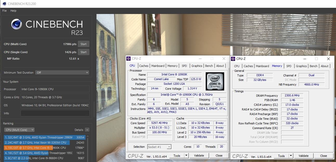Viewport: 336px width, 162px height.
Task: Click the CPU-Z icon in memory window title
Action: (x=233, y=59)
